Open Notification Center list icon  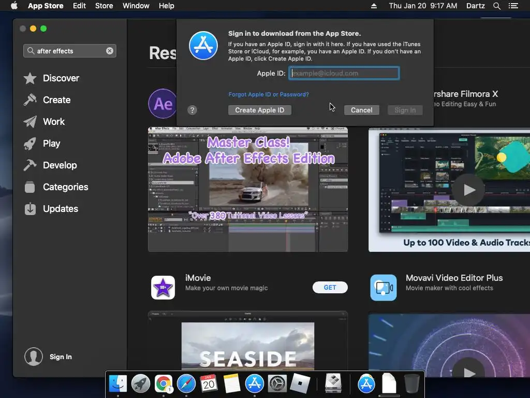(513, 6)
